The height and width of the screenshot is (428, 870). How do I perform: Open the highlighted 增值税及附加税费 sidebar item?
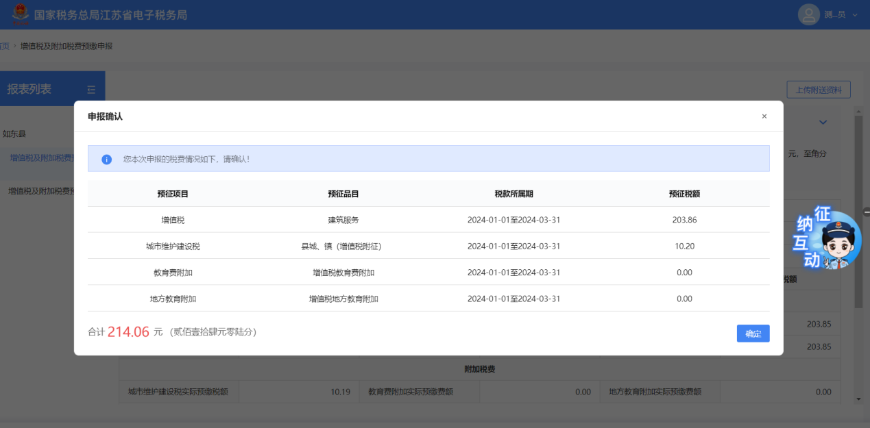41,158
